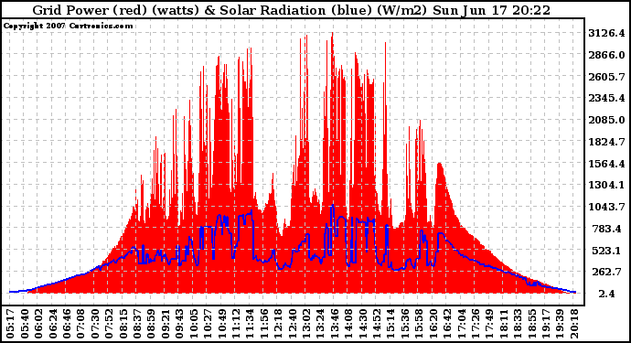Screen dimensions: 631x343
Task: Click the 15:36 time label
Action: 404,324
